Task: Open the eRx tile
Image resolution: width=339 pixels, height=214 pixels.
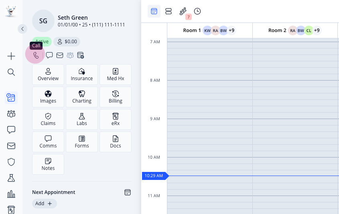Action: pos(116,119)
